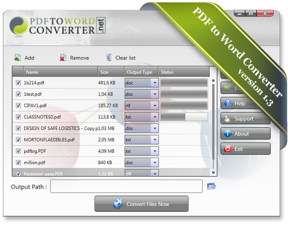Screen dimensions: 288x228
Task: Click the blue question mark Help icon
Action: [x=228, y=103]
